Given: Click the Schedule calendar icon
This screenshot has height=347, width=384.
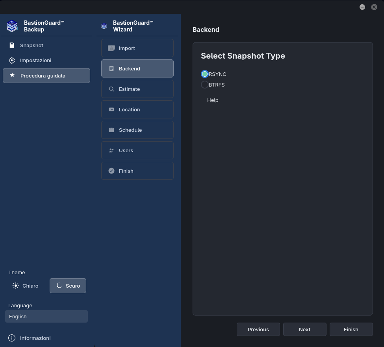Looking at the screenshot, I should pos(111,130).
